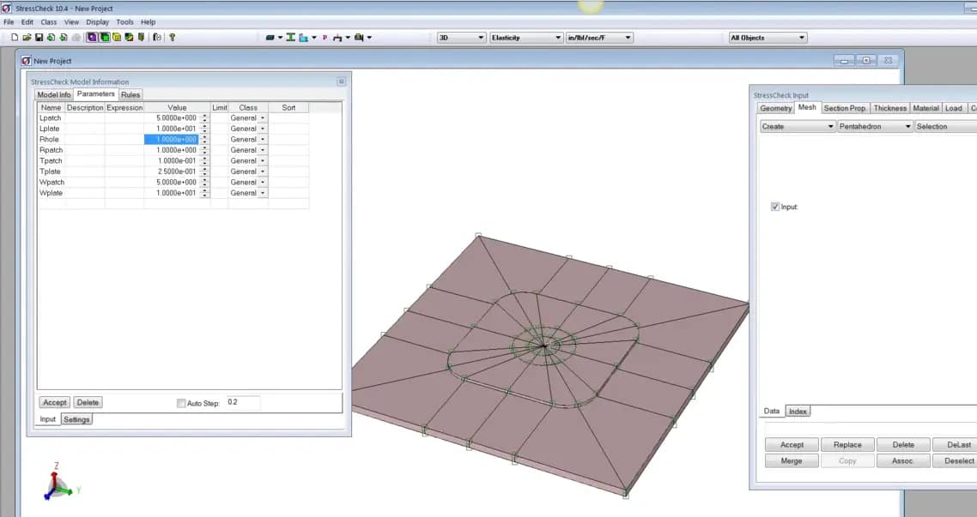Switch to the Model Info tab
Image resolution: width=977 pixels, height=517 pixels.
point(53,94)
